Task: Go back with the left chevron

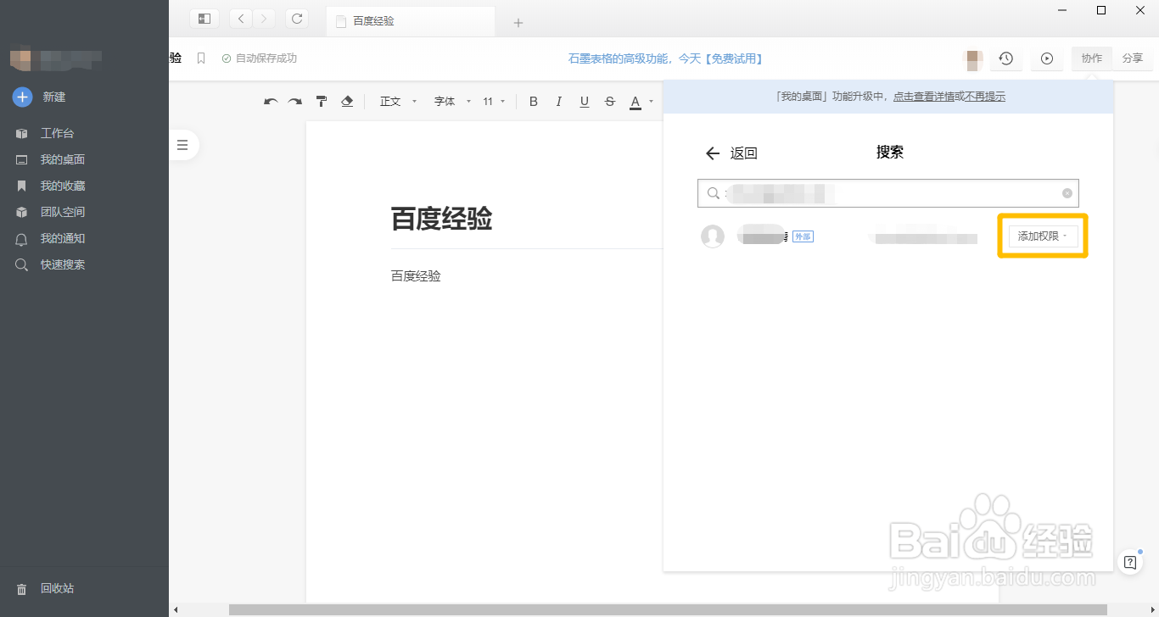Action: pos(241,19)
